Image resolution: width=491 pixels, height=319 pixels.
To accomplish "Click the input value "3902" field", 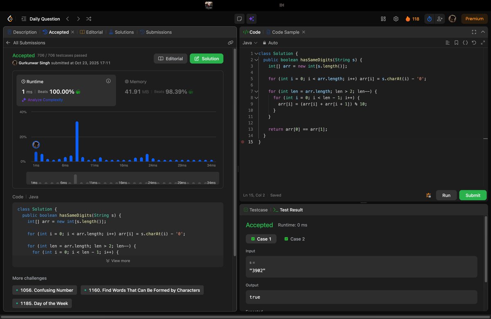I will [x=361, y=267].
